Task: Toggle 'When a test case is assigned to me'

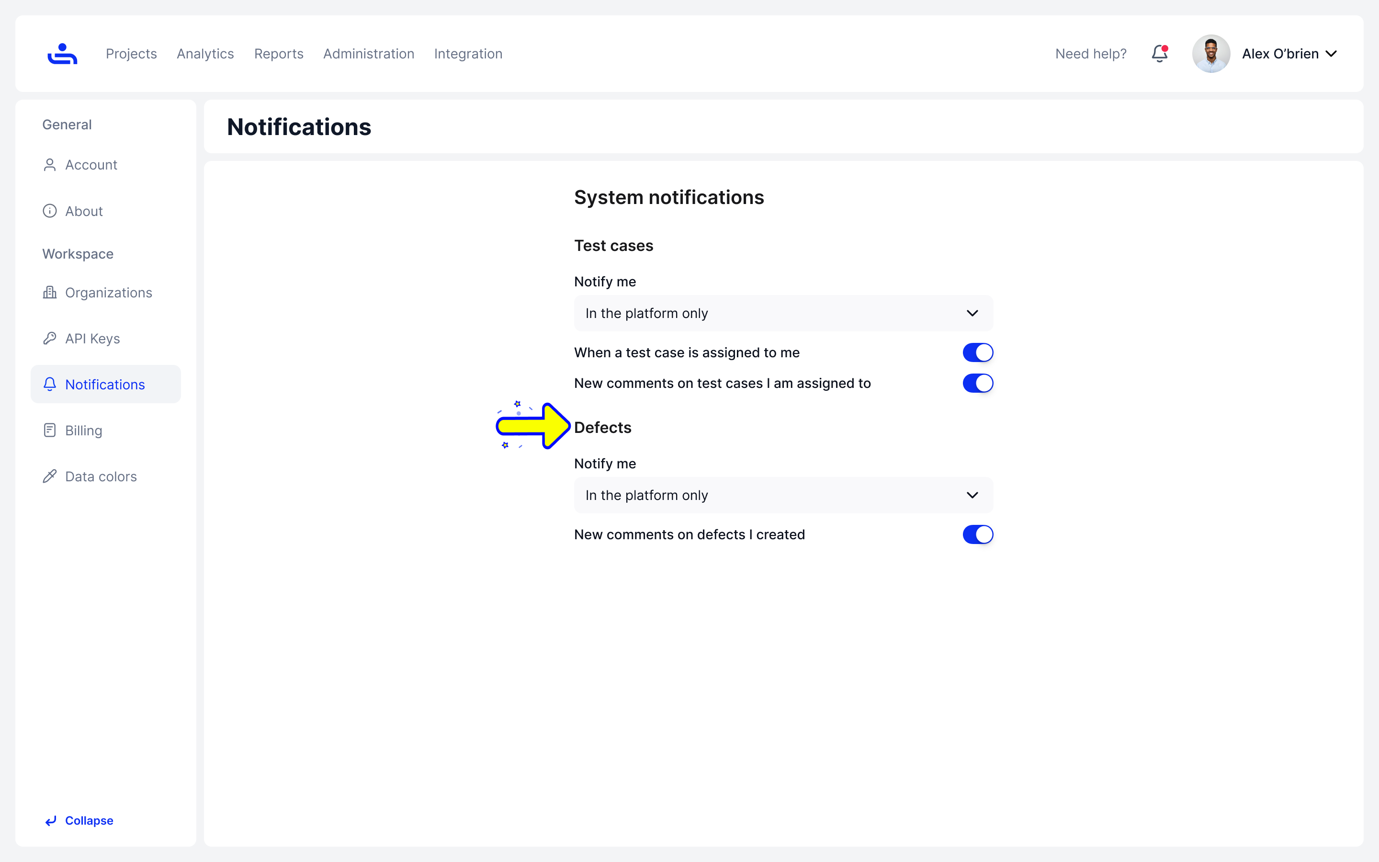Action: [978, 352]
